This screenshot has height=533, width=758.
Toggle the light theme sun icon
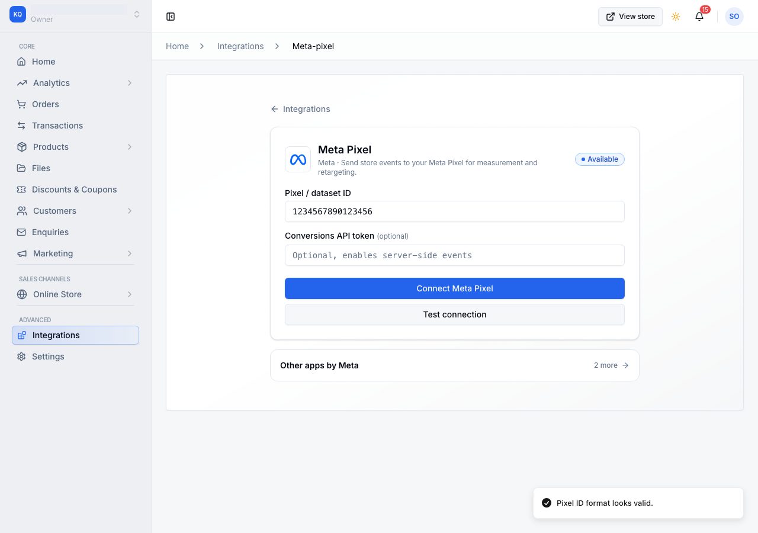click(x=676, y=17)
